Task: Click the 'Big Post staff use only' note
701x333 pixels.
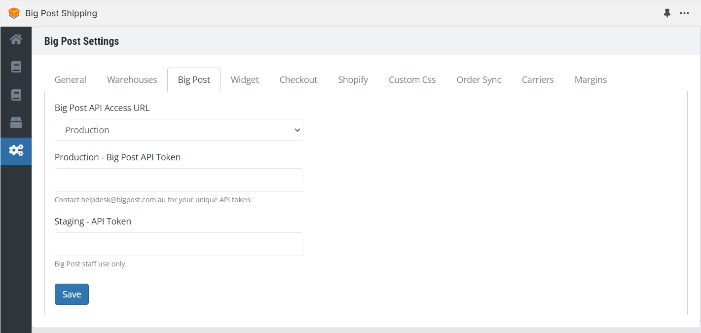Action: coord(91,264)
